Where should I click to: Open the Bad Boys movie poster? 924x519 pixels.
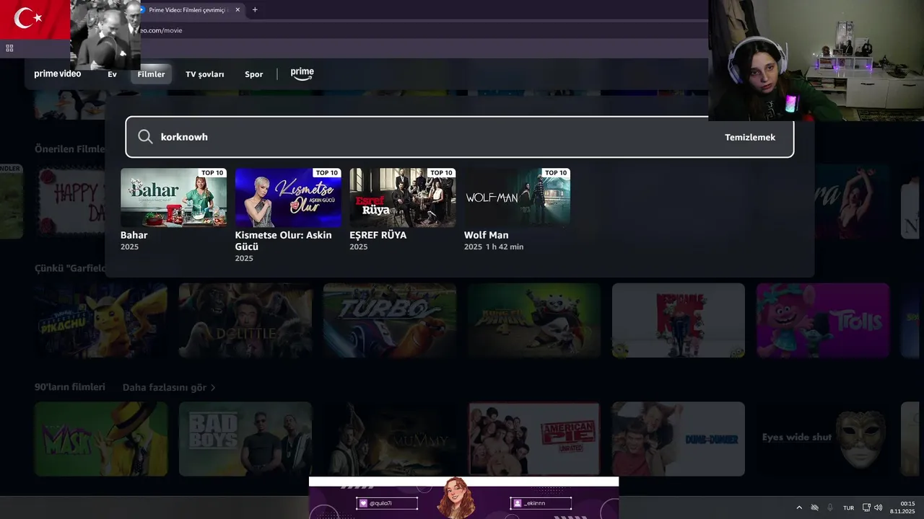245,439
